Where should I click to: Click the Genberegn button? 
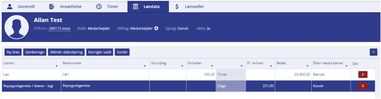[35, 52]
